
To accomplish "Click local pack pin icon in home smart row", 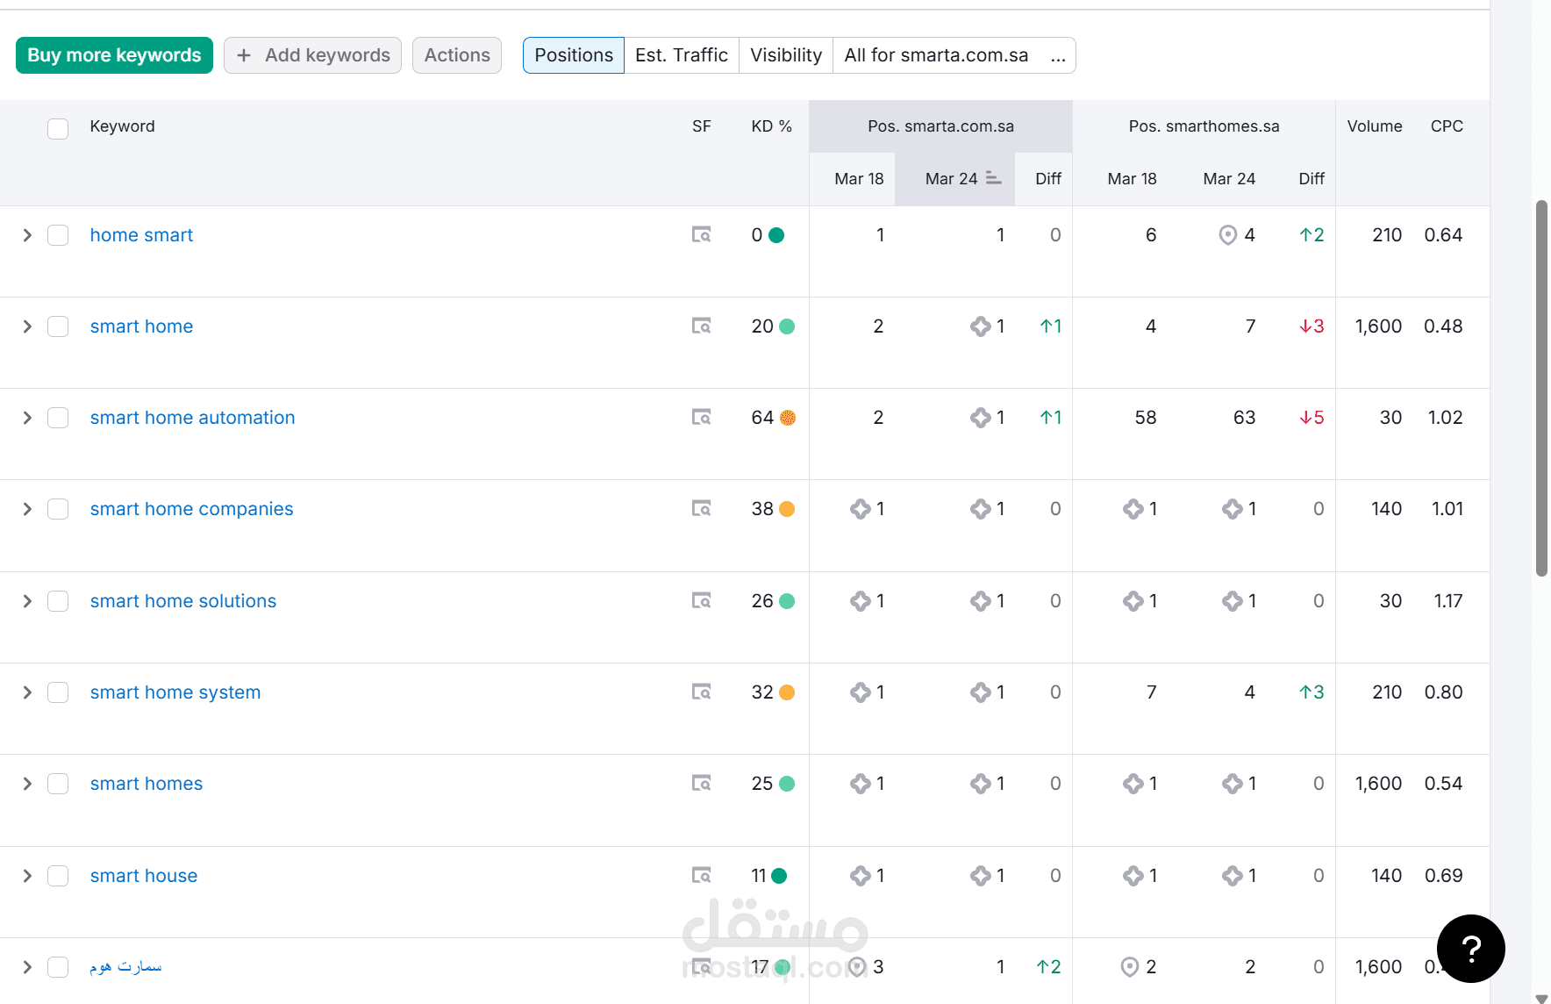I will (1227, 235).
